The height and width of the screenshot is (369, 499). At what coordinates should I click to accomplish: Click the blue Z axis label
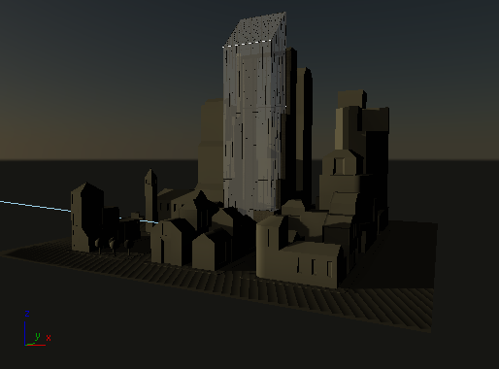pos(27,314)
